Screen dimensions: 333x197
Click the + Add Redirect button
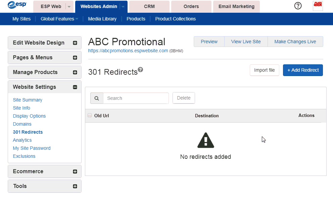pyautogui.click(x=303, y=70)
